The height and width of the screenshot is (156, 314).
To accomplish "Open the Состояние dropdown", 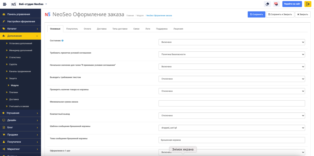I will [x=232, y=42].
